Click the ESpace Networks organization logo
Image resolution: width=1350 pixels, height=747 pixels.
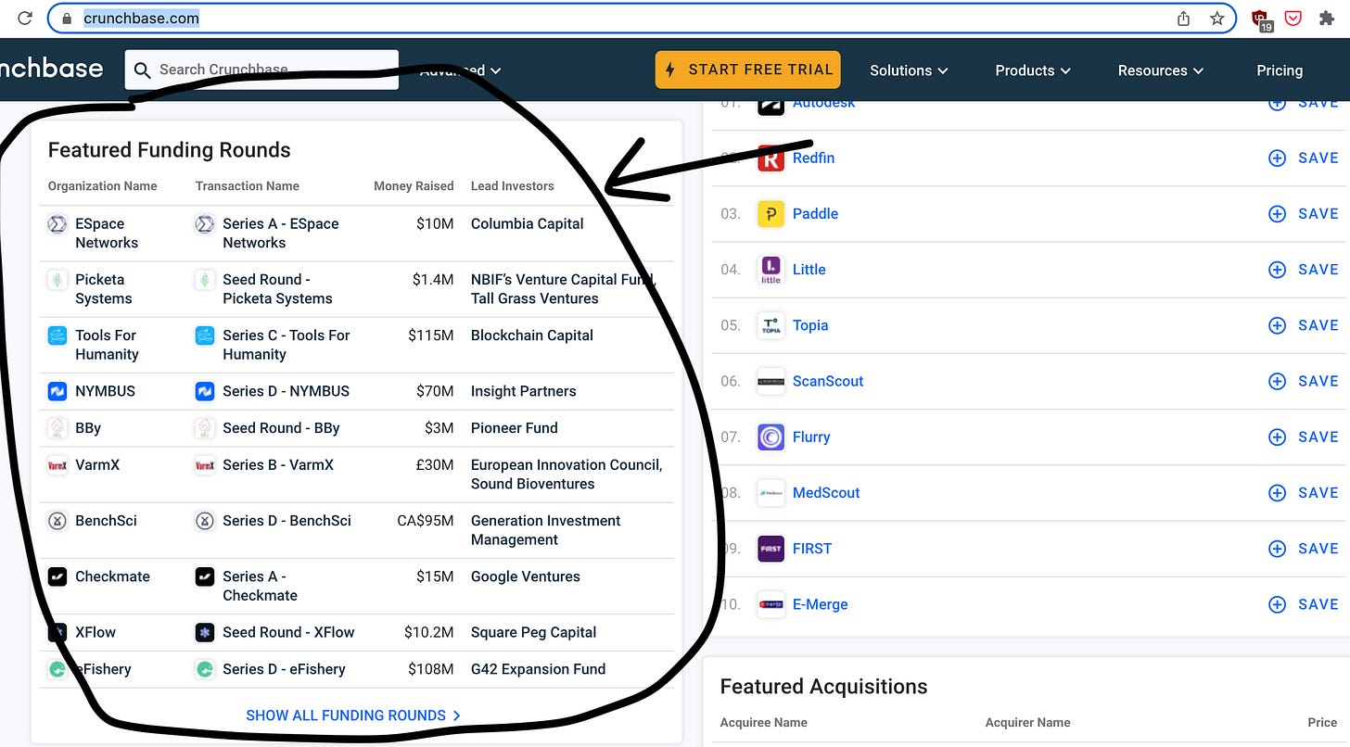[x=57, y=224]
